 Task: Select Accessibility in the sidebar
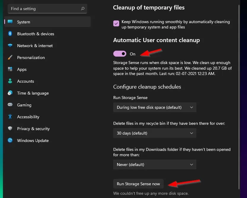[x=28, y=117]
